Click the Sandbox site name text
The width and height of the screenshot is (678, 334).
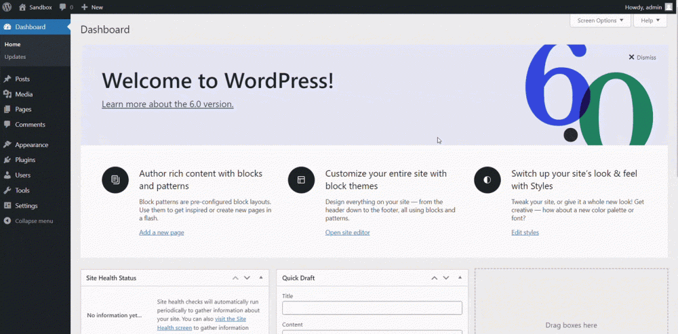(x=41, y=7)
